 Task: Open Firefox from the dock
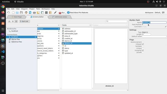[3, 12]
